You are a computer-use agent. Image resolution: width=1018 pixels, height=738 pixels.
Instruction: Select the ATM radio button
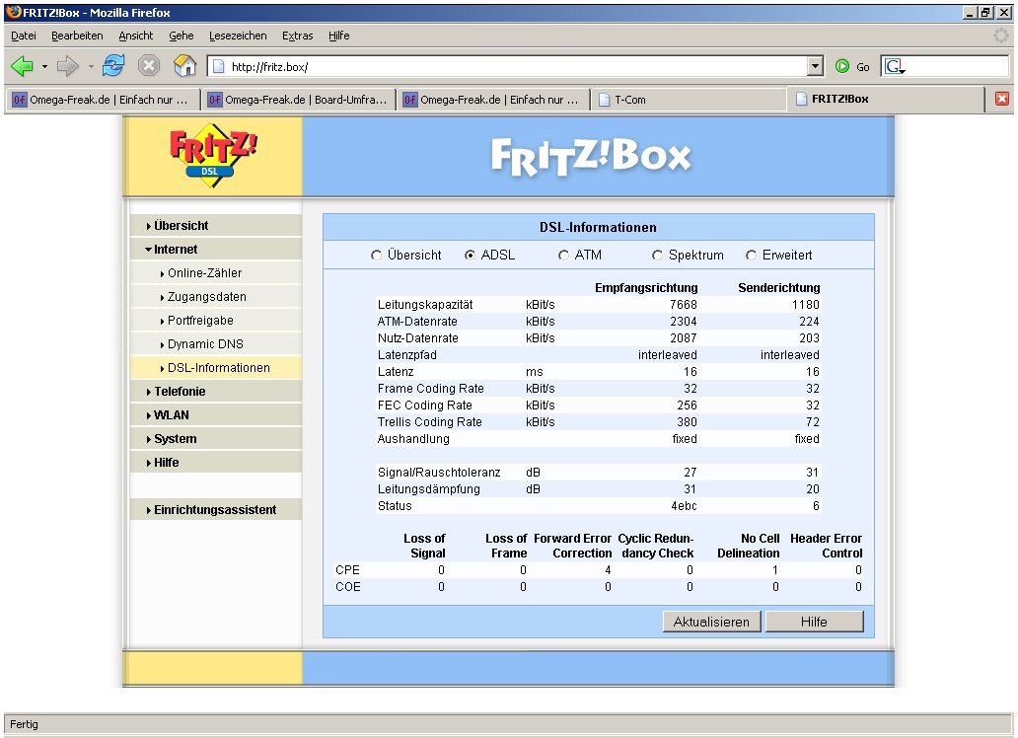[563, 256]
